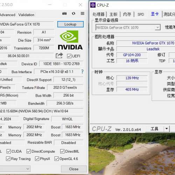Open the GPU-Z hamburger menu
175x175 pixels.
(83, 13)
